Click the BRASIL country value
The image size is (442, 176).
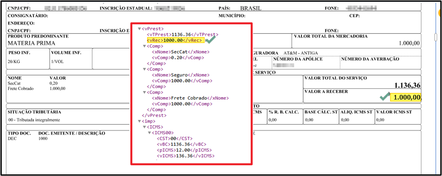point(251,9)
